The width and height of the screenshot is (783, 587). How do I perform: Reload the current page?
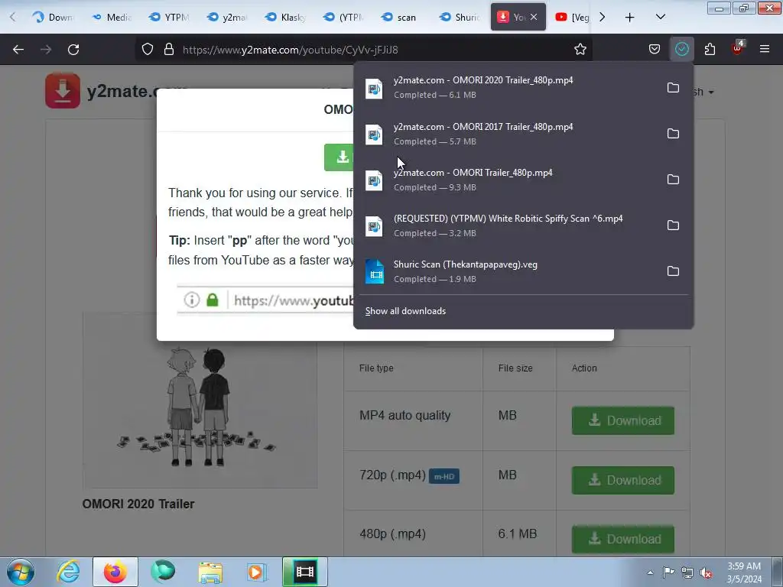tap(73, 49)
